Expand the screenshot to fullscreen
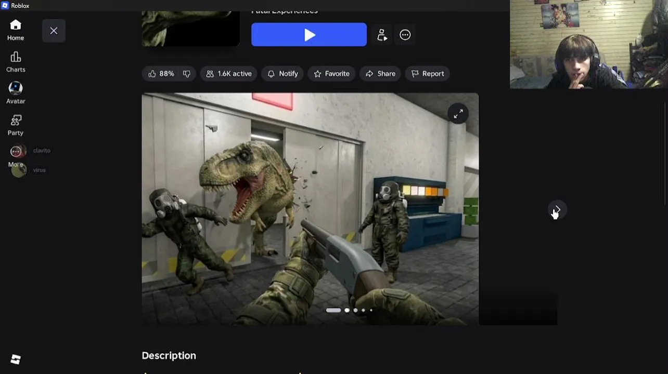 point(458,114)
